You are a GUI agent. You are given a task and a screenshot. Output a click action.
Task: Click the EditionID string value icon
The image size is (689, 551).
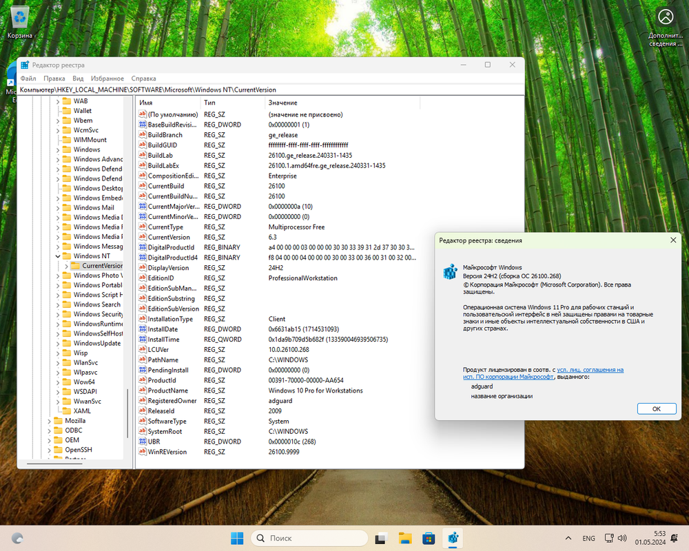click(143, 278)
